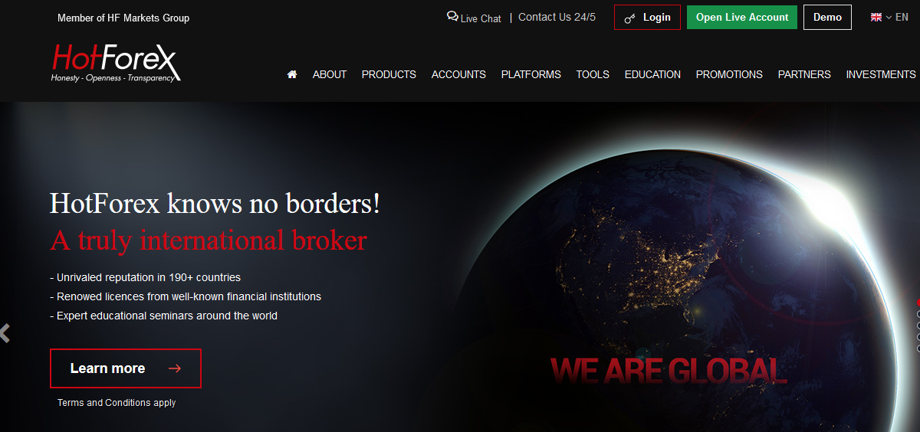Open the TOOLS menu
The width and height of the screenshot is (920, 432).
[593, 74]
